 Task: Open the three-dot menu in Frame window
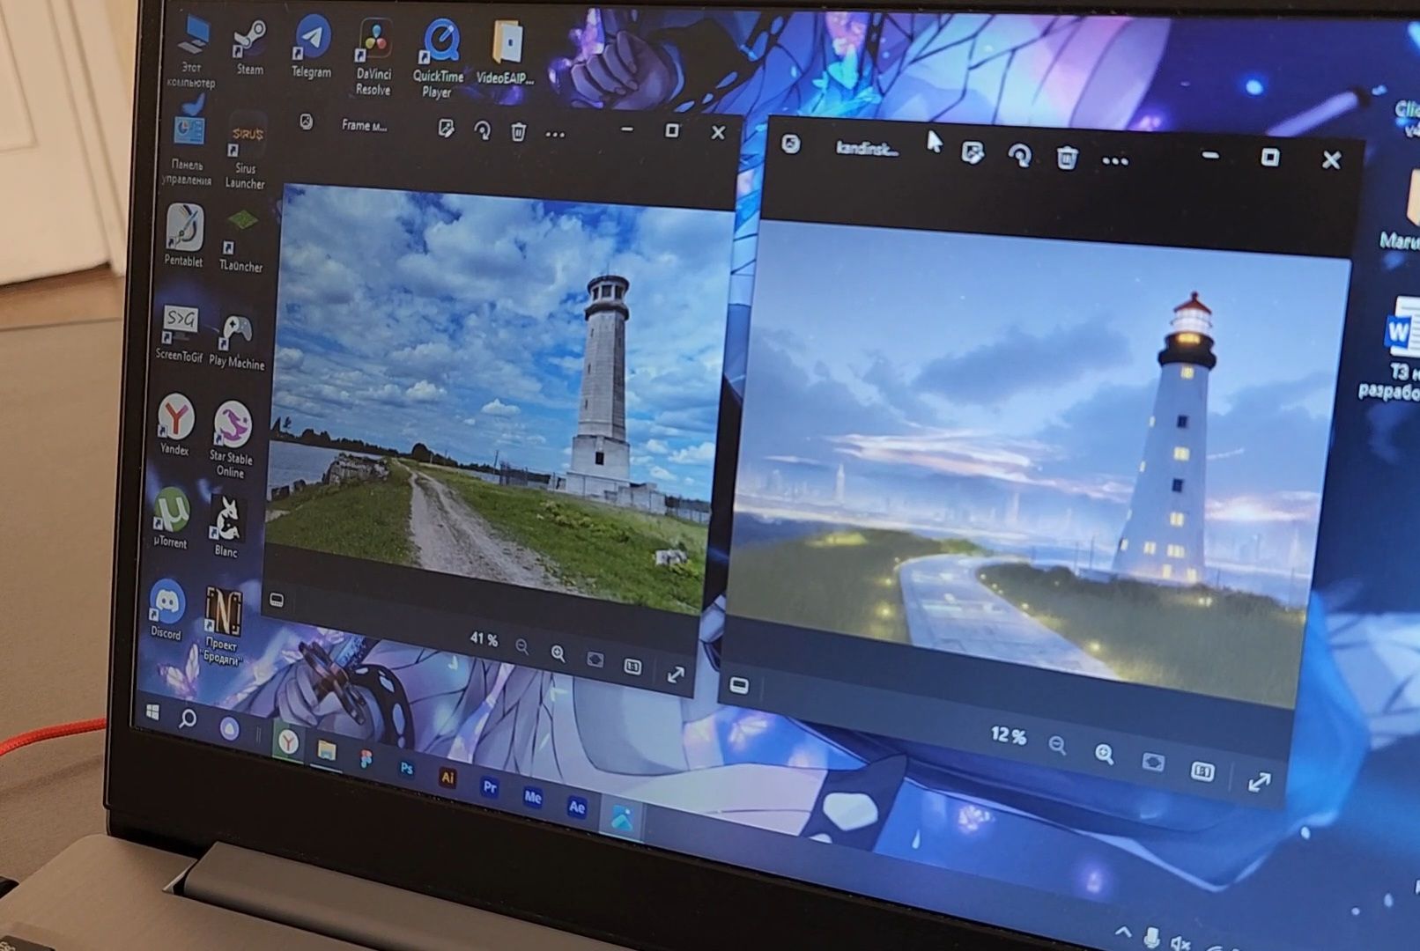pyautogui.click(x=555, y=135)
